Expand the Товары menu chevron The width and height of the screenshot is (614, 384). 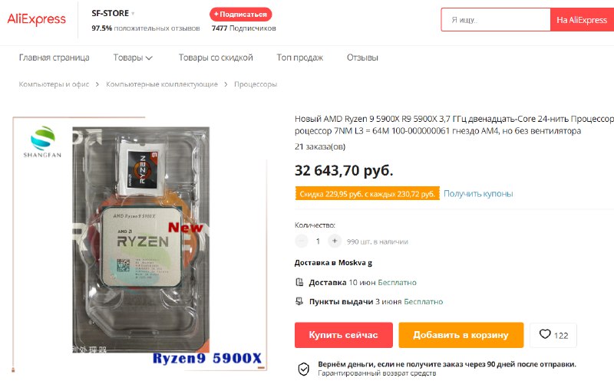click(x=149, y=58)
